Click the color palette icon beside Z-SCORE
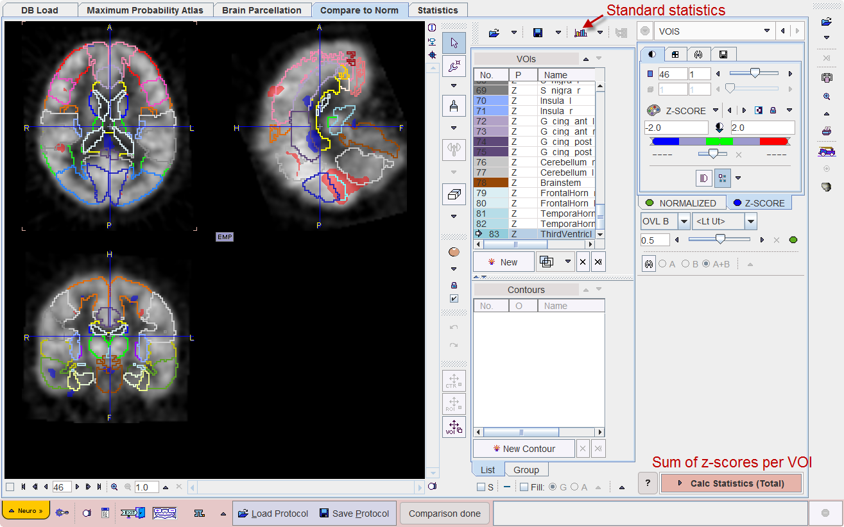Image resolution: width=844 pixels, height=527 pixels. 653,110
